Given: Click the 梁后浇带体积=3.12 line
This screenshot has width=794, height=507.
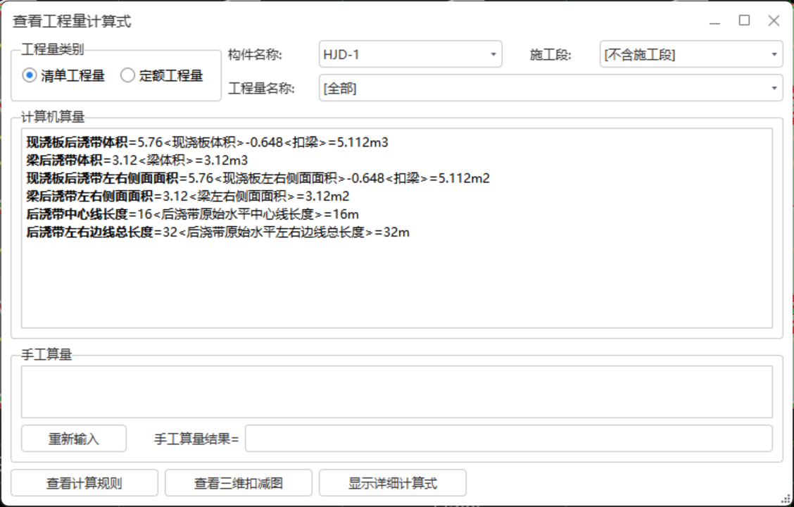Looking at the screenshot, I should click(x=137, y=161).
